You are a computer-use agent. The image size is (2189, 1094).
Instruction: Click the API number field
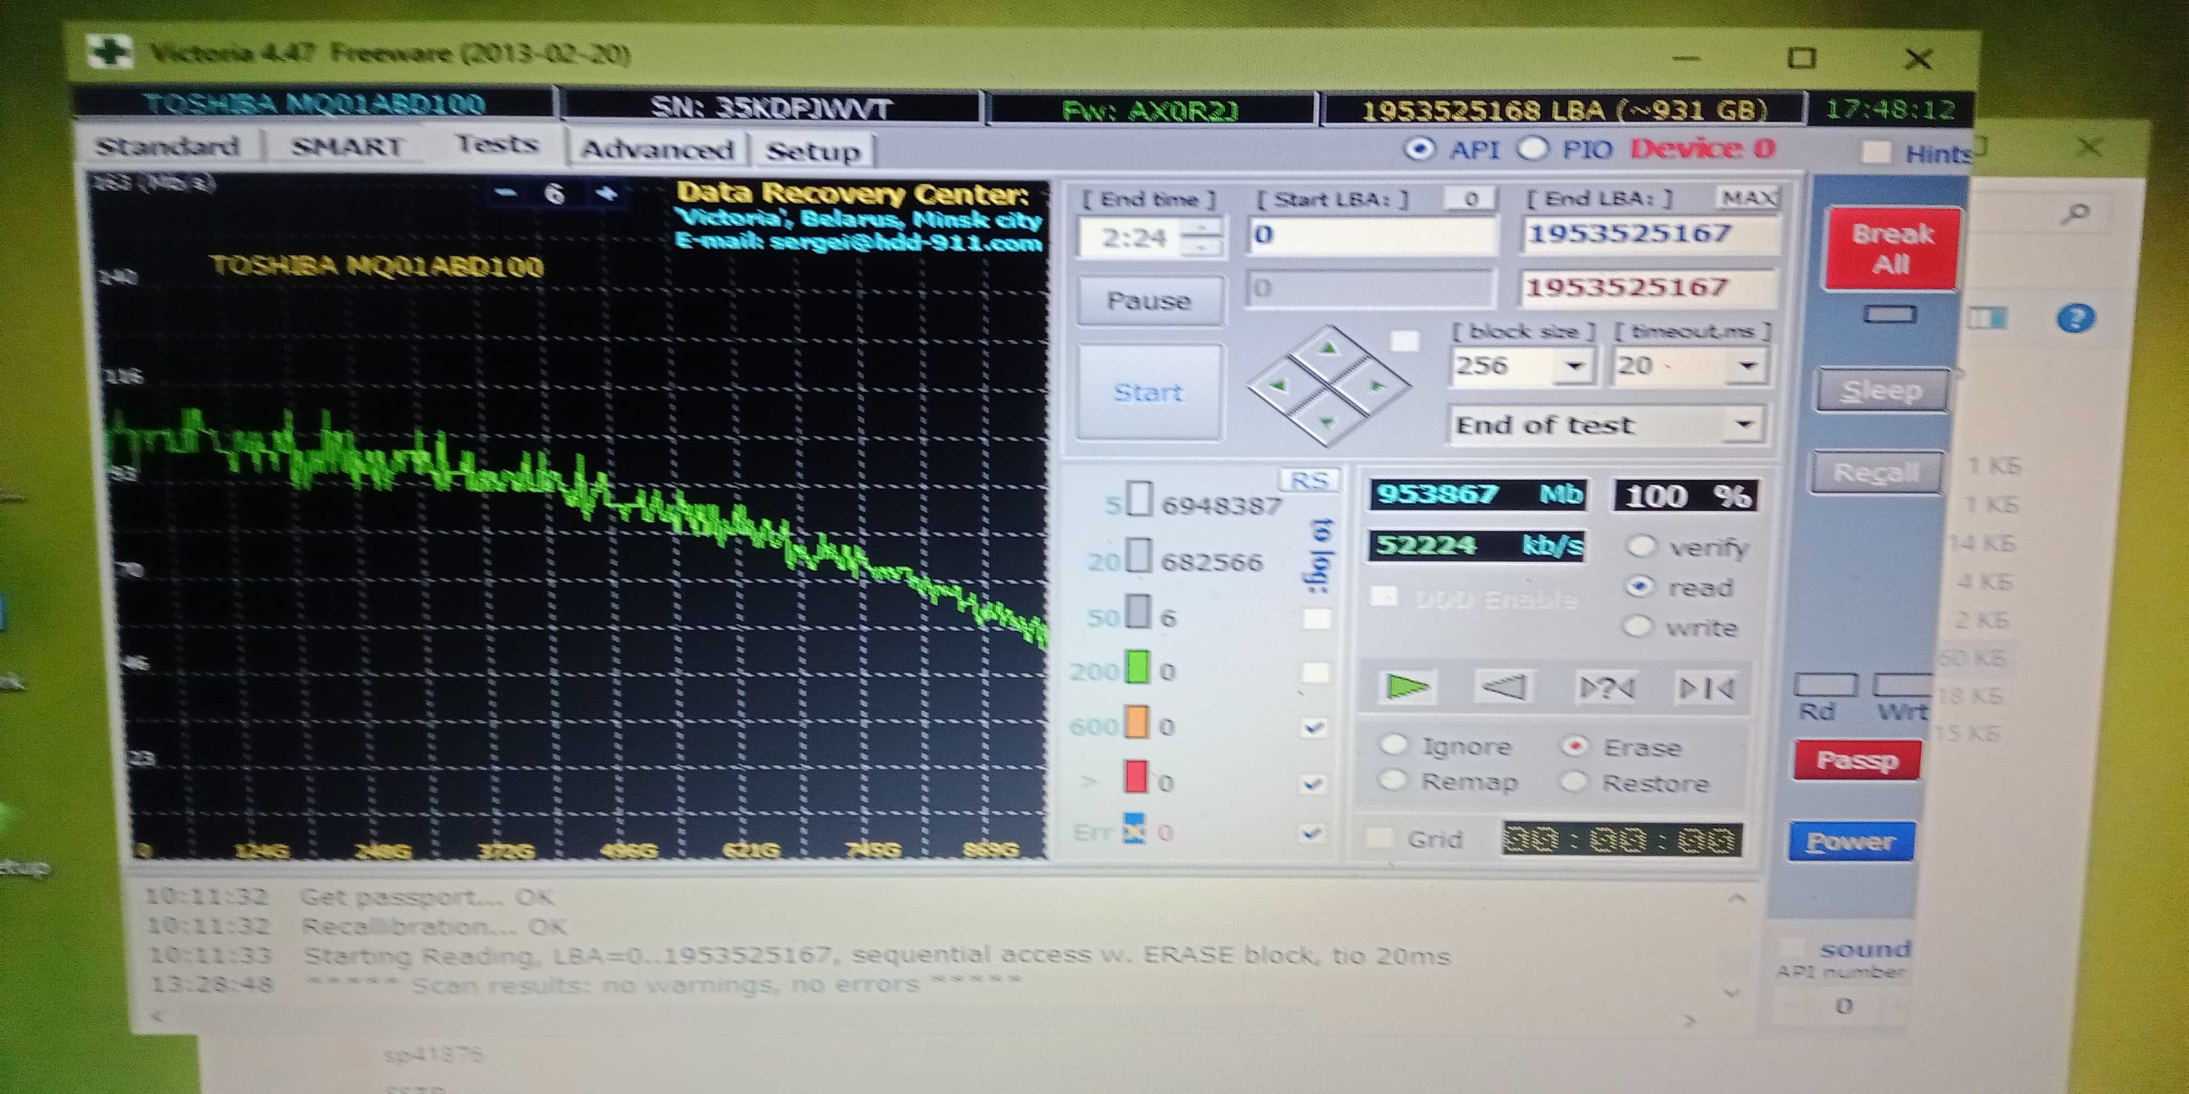[x=1842, y=1007]
